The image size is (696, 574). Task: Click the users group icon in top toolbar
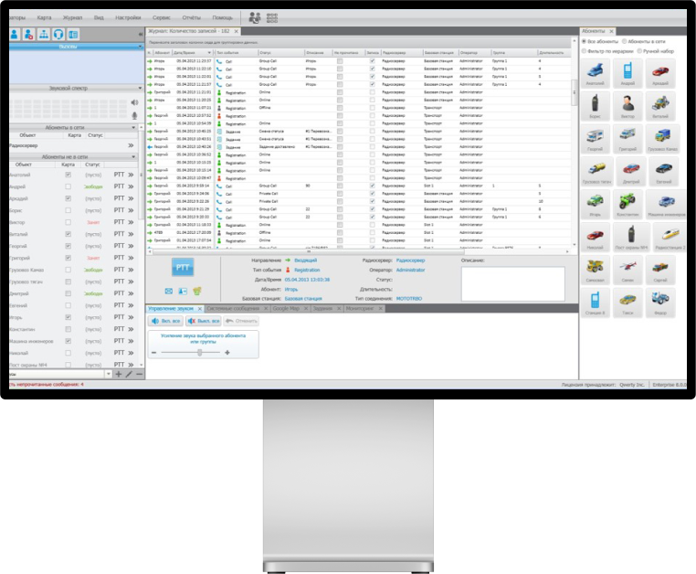255,17
